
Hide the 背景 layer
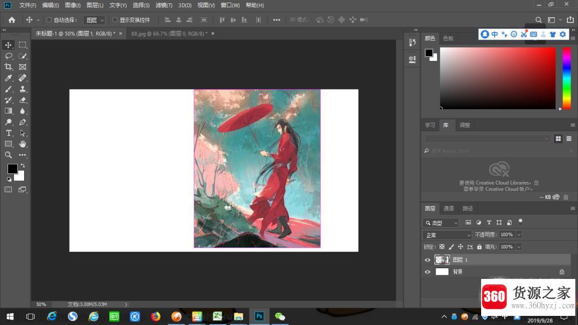pos(427,272)
